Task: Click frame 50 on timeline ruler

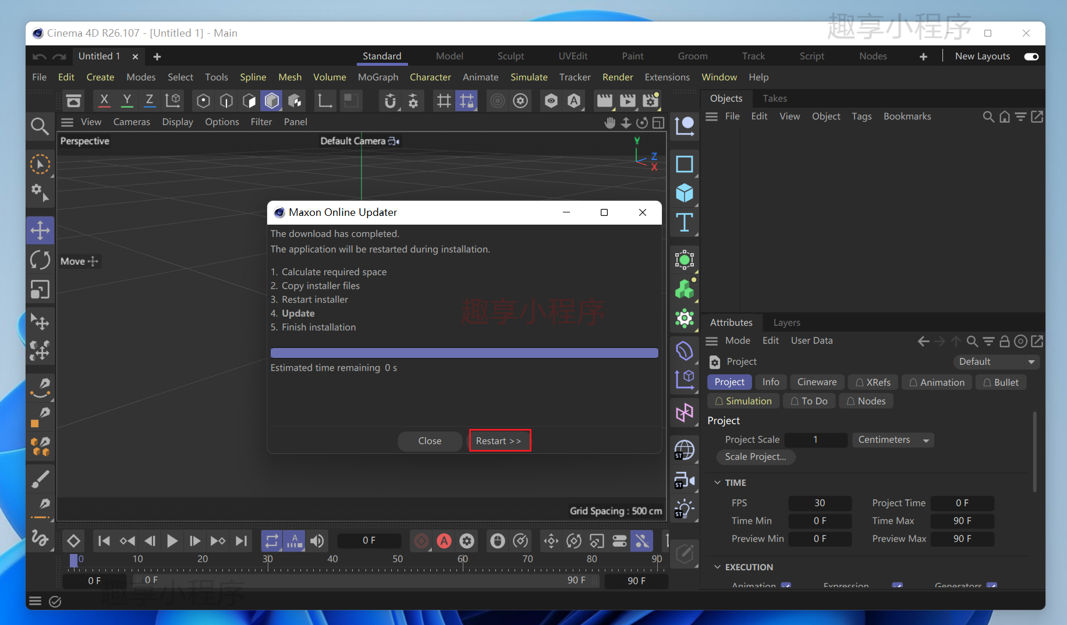Action: pyautogui.click(x=397, y=559)
